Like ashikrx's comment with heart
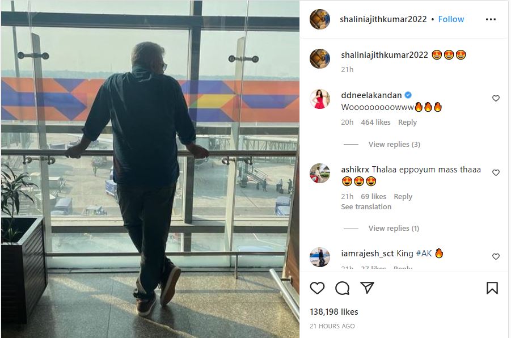Image resolution: width=511 pixels, height=338 pixels. [496, 172]
